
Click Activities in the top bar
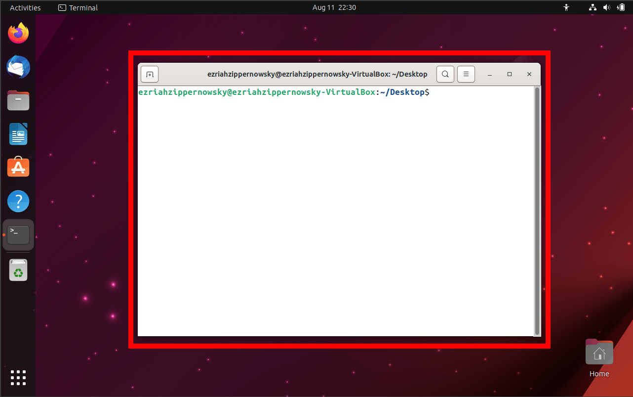click(x=25, y=7)
